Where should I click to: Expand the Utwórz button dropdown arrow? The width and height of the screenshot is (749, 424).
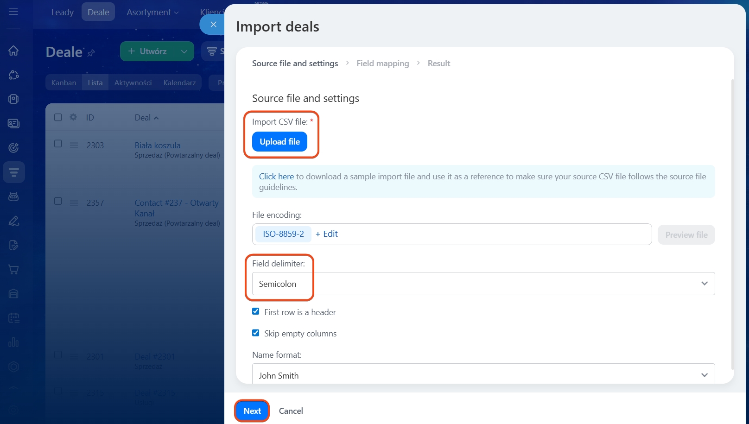(184, 51)
